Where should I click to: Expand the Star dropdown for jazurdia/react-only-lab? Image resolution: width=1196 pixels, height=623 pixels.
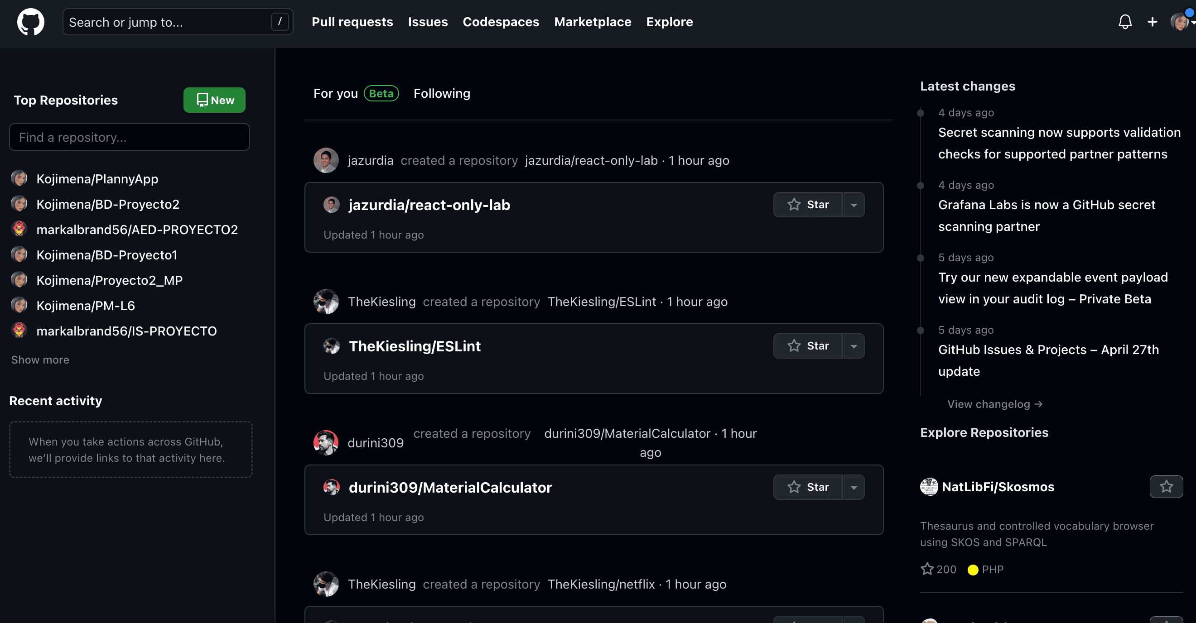click(854, 205)
